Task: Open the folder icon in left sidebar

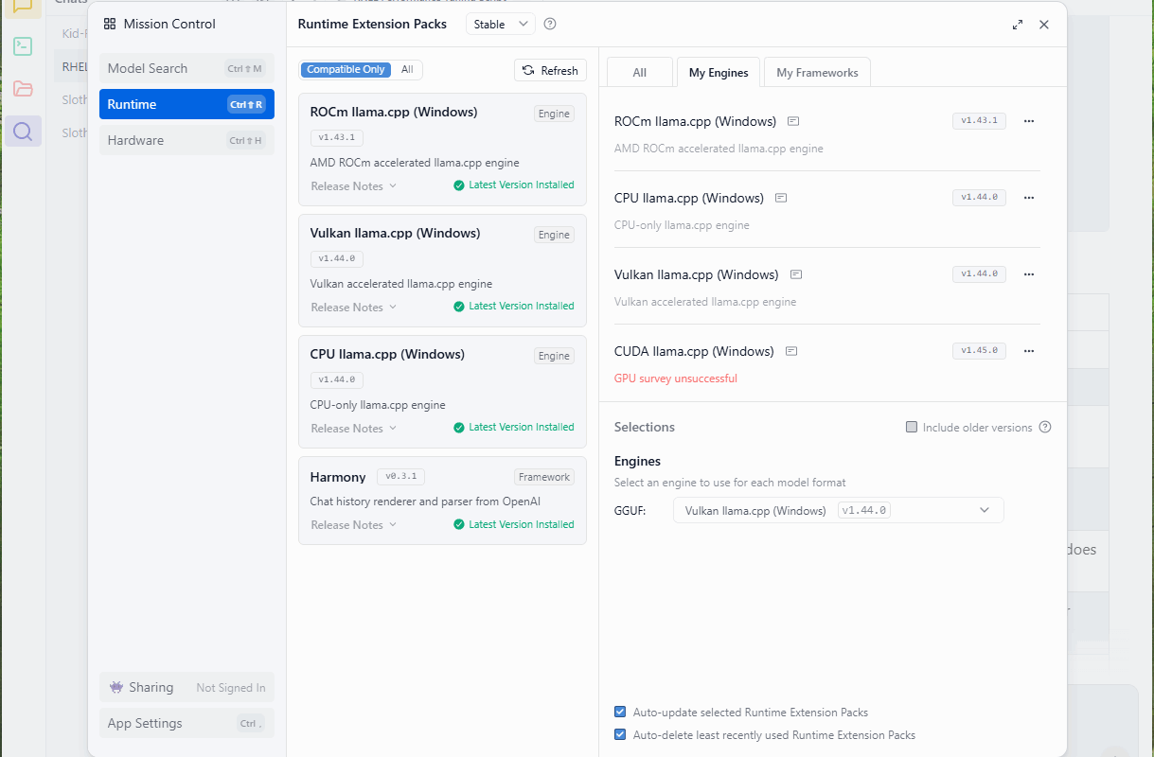Action: coord(23,89)
